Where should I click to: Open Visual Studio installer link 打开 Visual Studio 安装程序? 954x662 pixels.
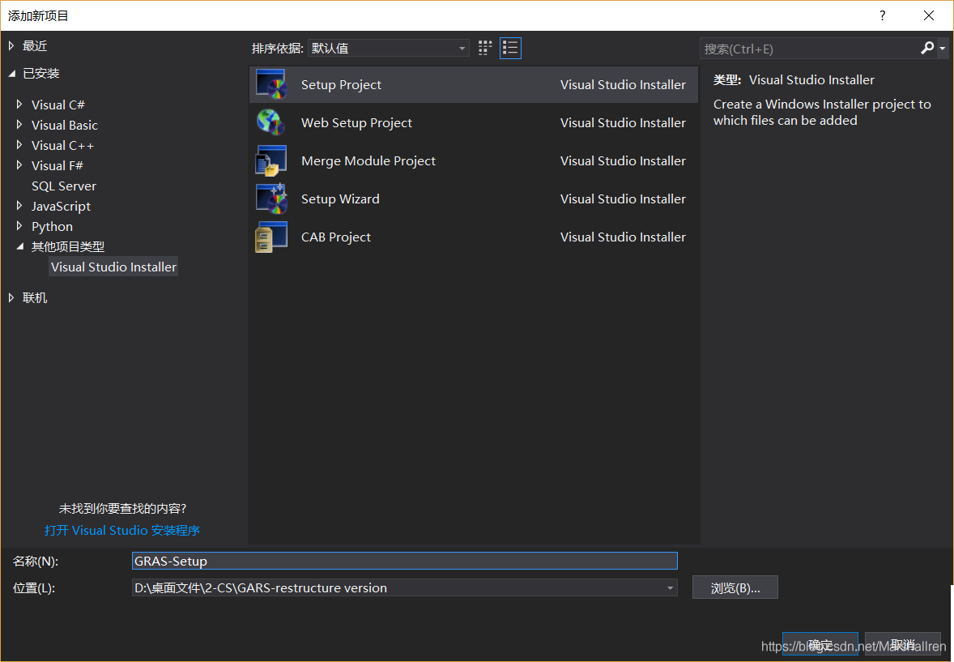(x=122, y=531)
